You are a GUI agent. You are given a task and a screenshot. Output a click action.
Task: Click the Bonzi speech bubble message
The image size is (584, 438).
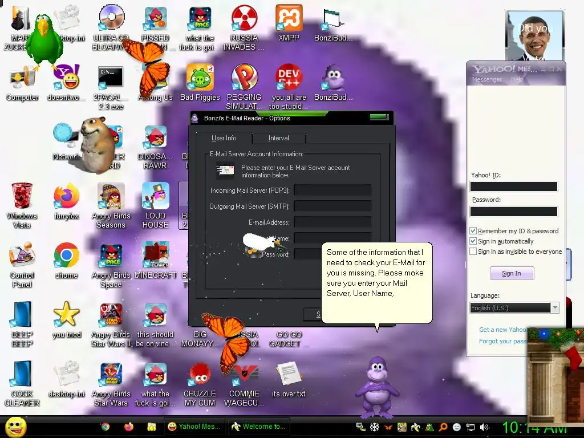pos(376,282)
